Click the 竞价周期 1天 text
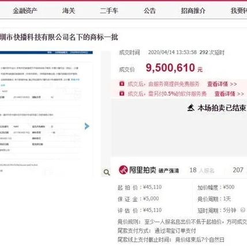This screenshot has height=249, width=247. coord(214,199)
